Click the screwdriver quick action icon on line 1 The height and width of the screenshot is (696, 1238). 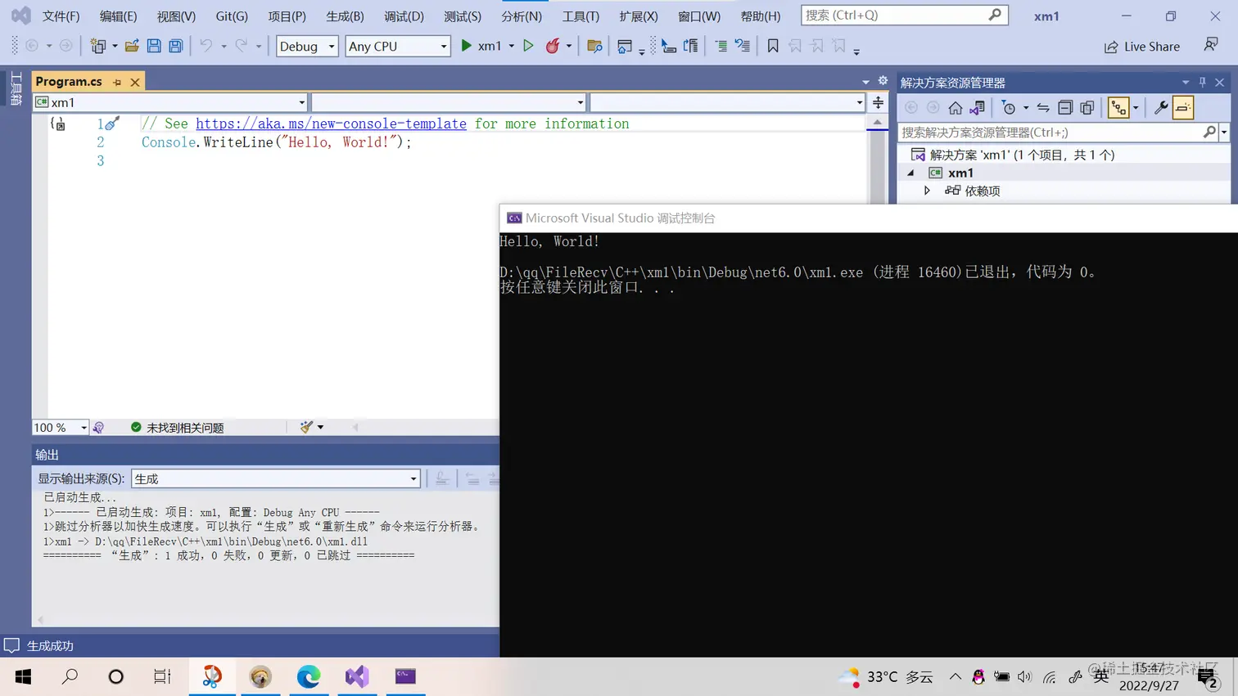click(112, 123)
